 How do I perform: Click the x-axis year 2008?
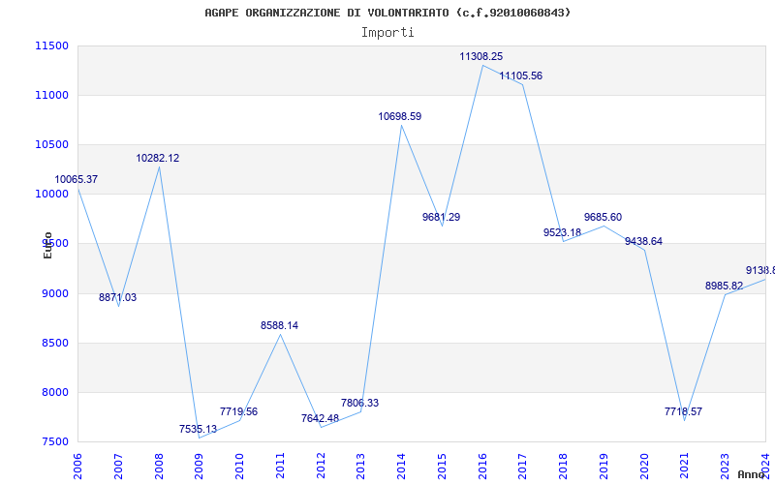click(x=159, y=467)
